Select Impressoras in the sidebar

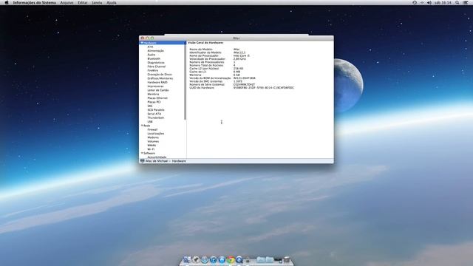(x=155, y=86)
